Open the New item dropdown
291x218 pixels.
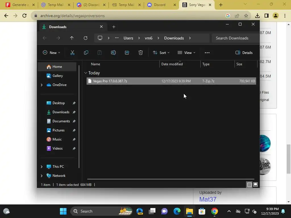click(51, 53)
